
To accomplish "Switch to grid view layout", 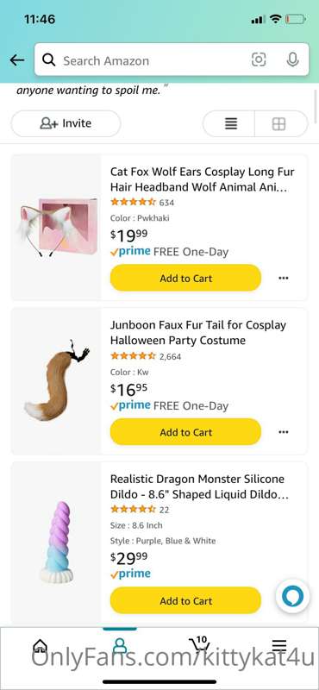I will click(279, 124).
